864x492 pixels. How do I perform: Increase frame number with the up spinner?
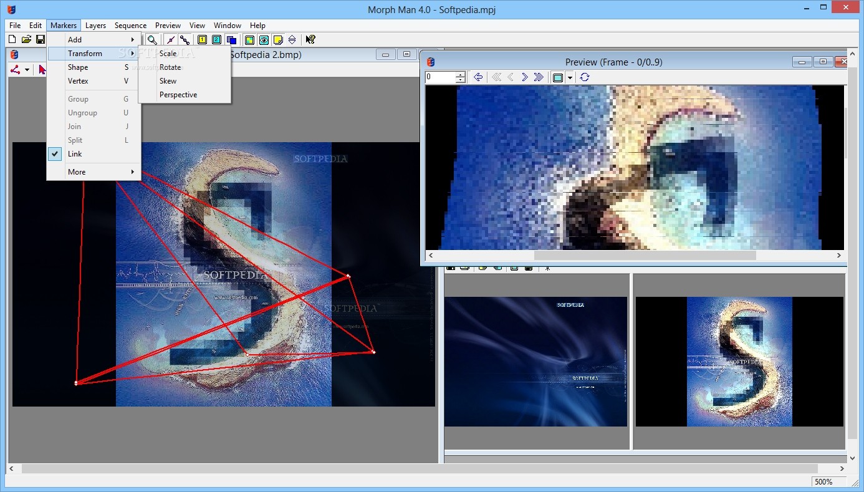point(460,74)
